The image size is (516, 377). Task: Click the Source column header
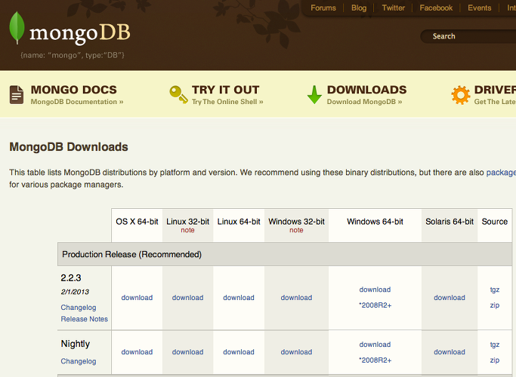tap(495, 222)
